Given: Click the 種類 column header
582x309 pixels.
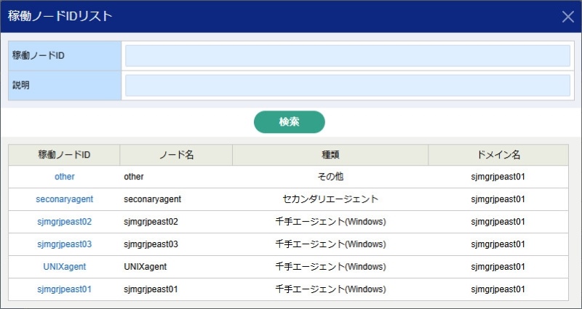Looking at the screenshot, I should point(330,155).
